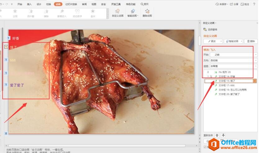Image resolution: width=259 pixels, height=153 pixels.
Task: Click the 爱了爱了 text box on slide
Action: tap(16, 85)
